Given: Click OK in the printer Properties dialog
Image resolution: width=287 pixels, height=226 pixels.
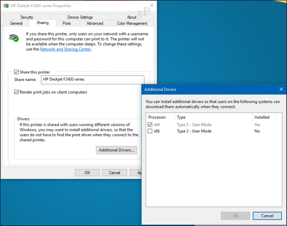Looking at the screenshot, I should pos(87,173).
